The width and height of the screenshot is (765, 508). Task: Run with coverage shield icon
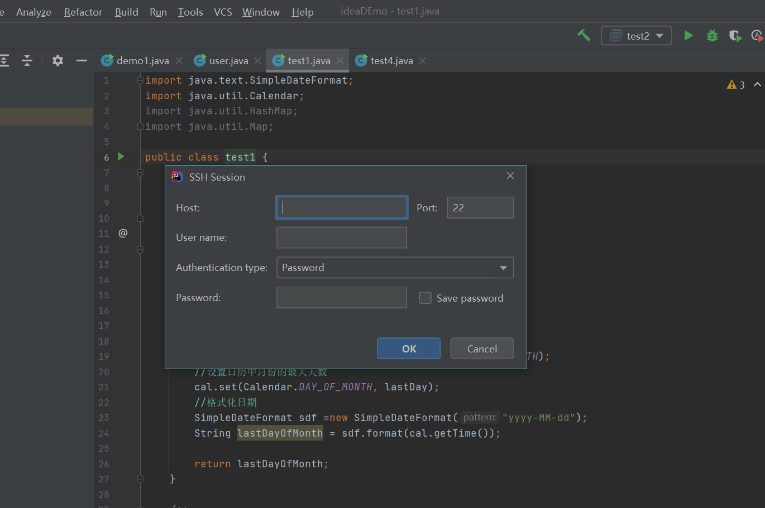coord(735,36)
